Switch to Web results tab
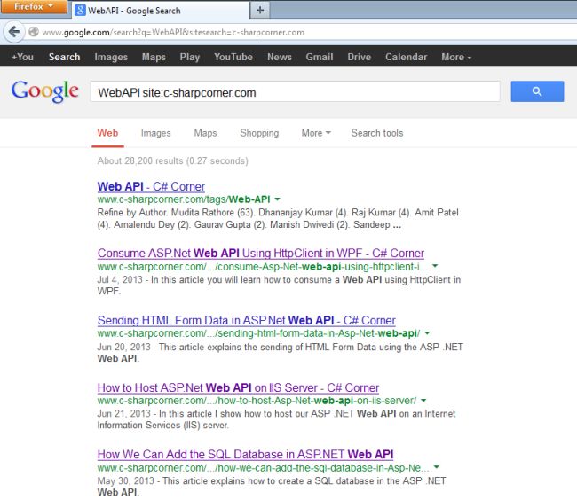 tap(107, 133)
